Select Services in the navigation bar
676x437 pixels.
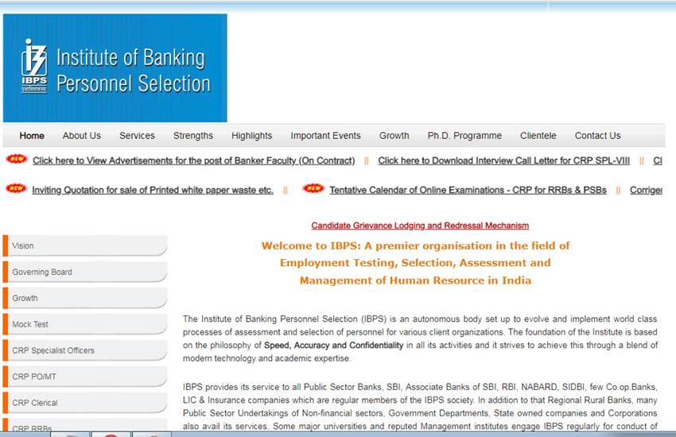pos(137,136)
